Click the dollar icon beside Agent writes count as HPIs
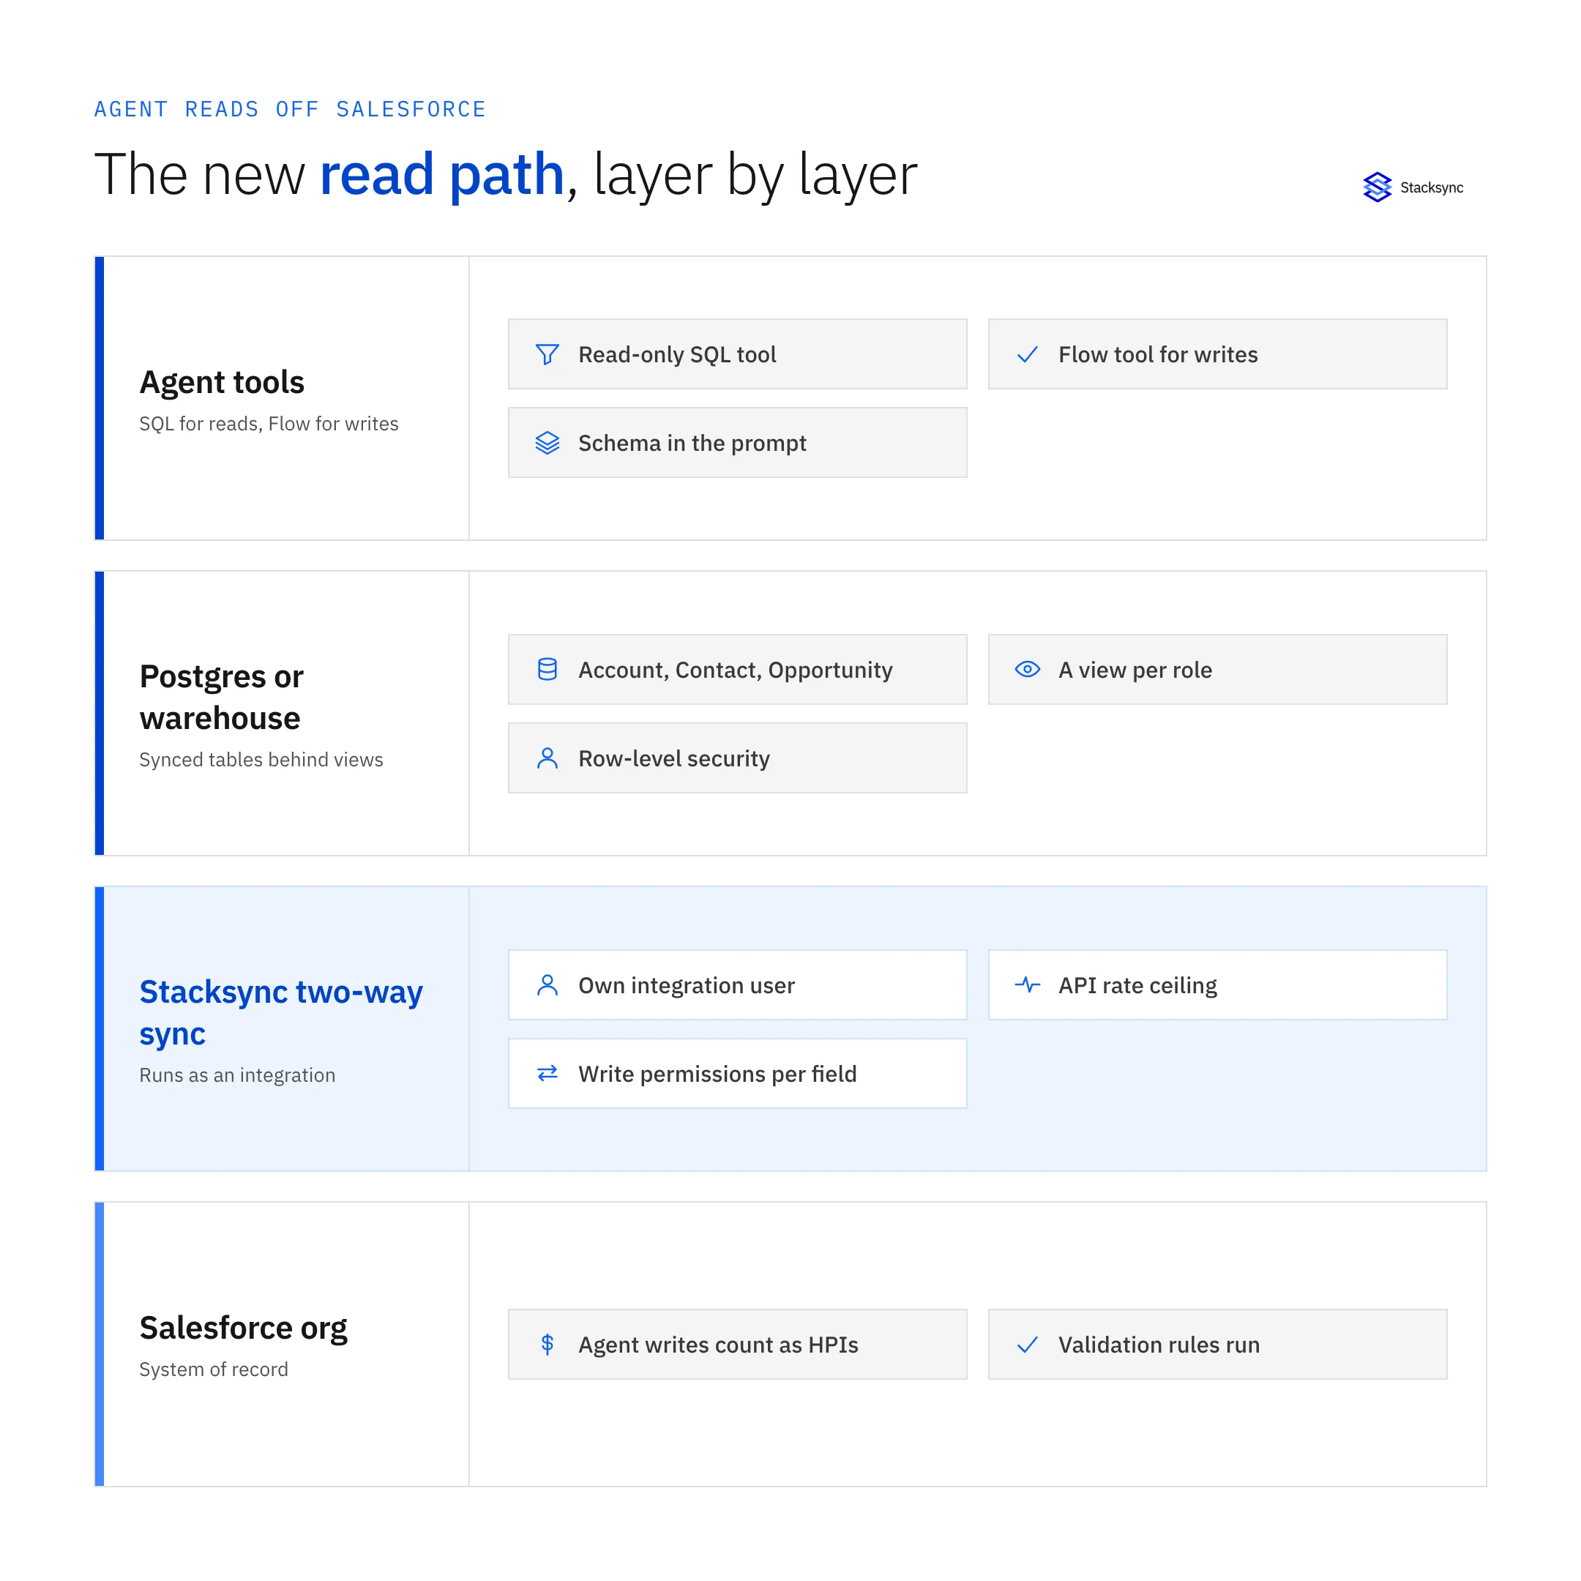This screenshot has height=1581, width=1581. [x=547, y=1345]
